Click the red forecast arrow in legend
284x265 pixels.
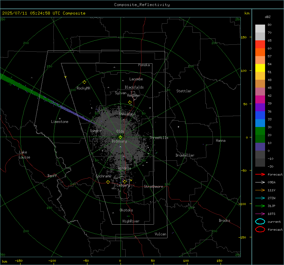260,174
